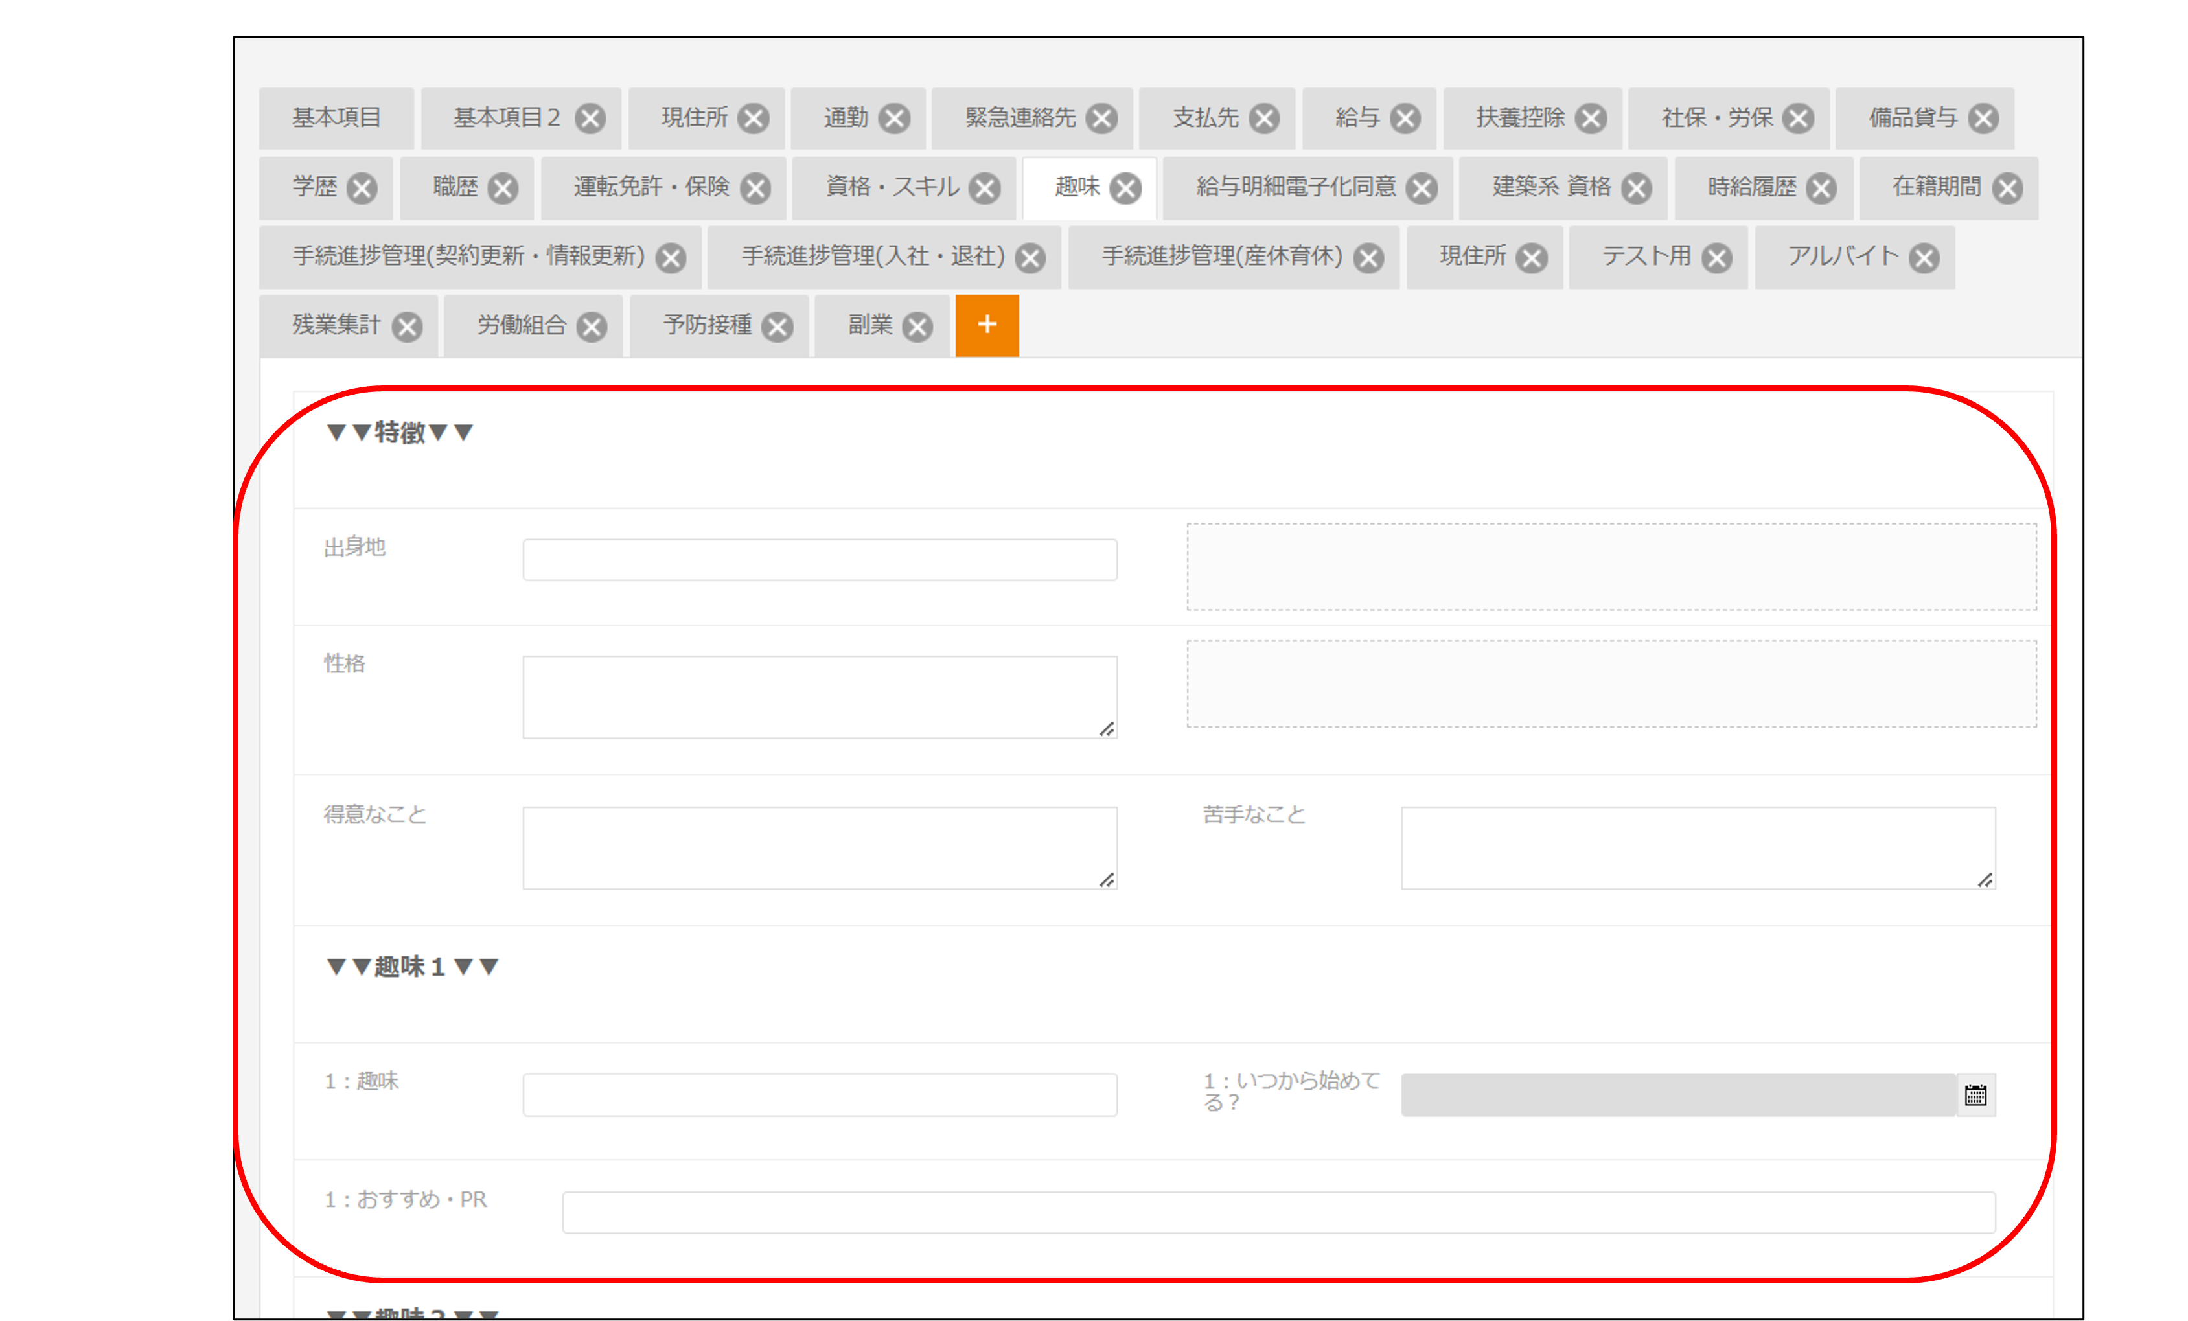Screen dimensions: 2188x1321
Task: Remove the 社保・労保 tab using its X icon
Action: pos(1799,118)
